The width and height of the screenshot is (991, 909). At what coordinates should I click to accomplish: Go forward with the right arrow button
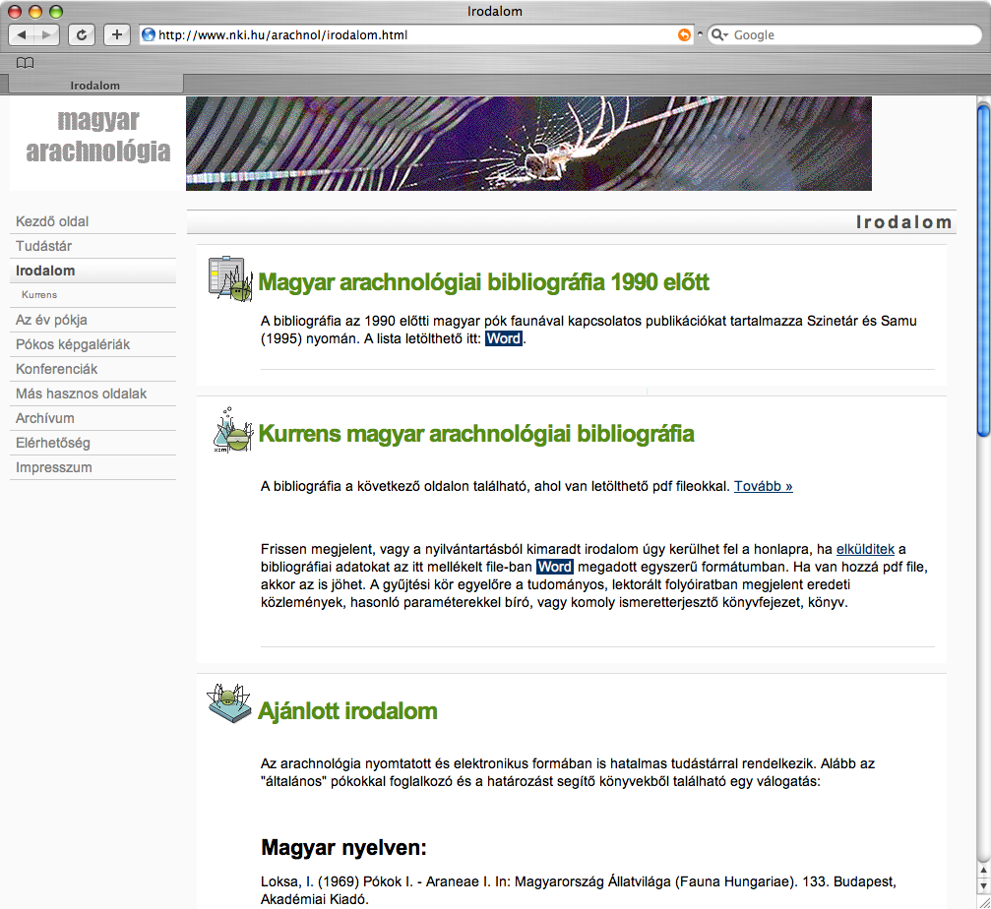coord(47,34)
